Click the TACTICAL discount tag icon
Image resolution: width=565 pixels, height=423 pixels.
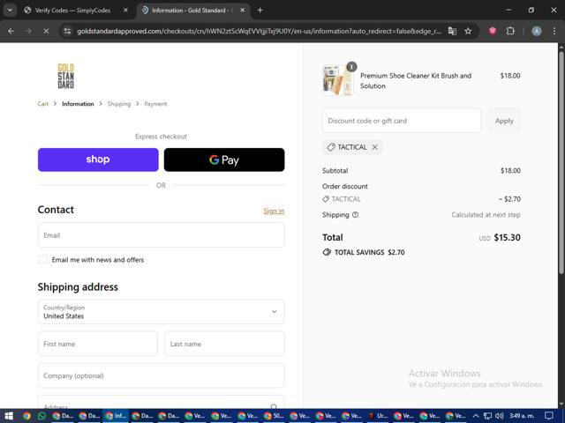click(331, 147)
